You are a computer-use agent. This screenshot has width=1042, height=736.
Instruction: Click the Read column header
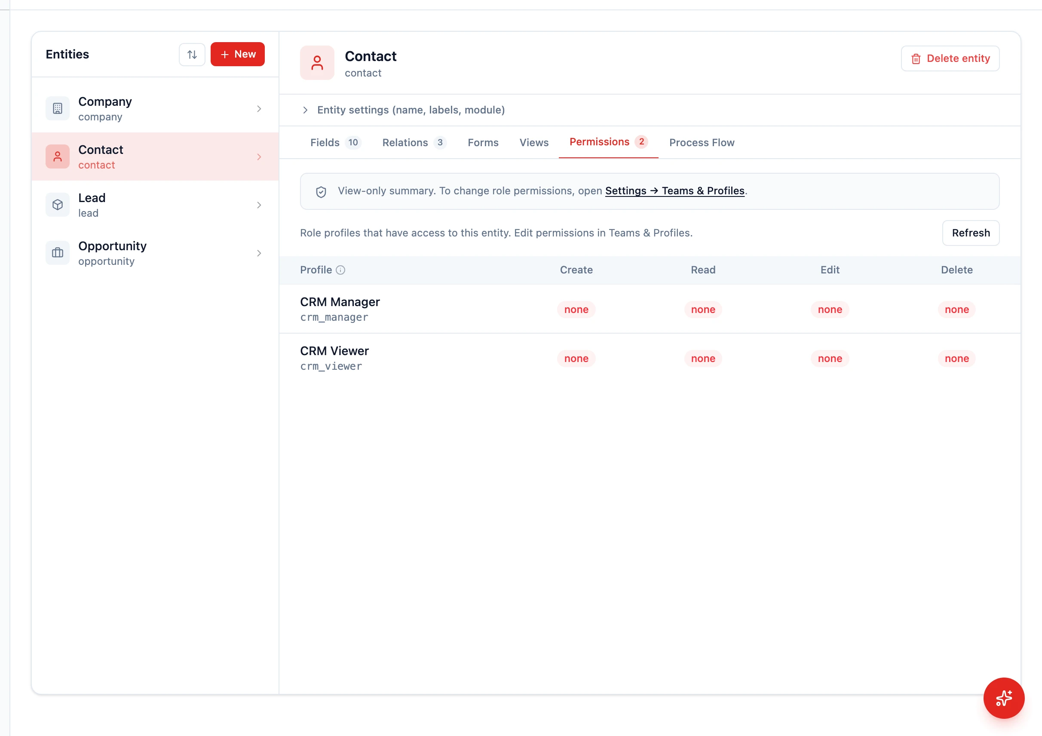pyautogui.click(x=703, y=270)
